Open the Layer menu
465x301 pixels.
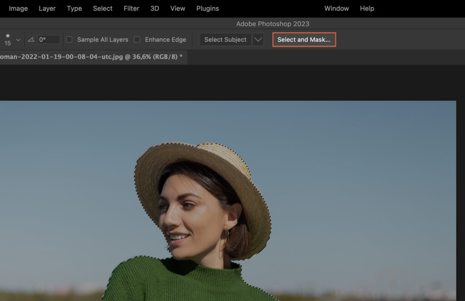(47, 8)
